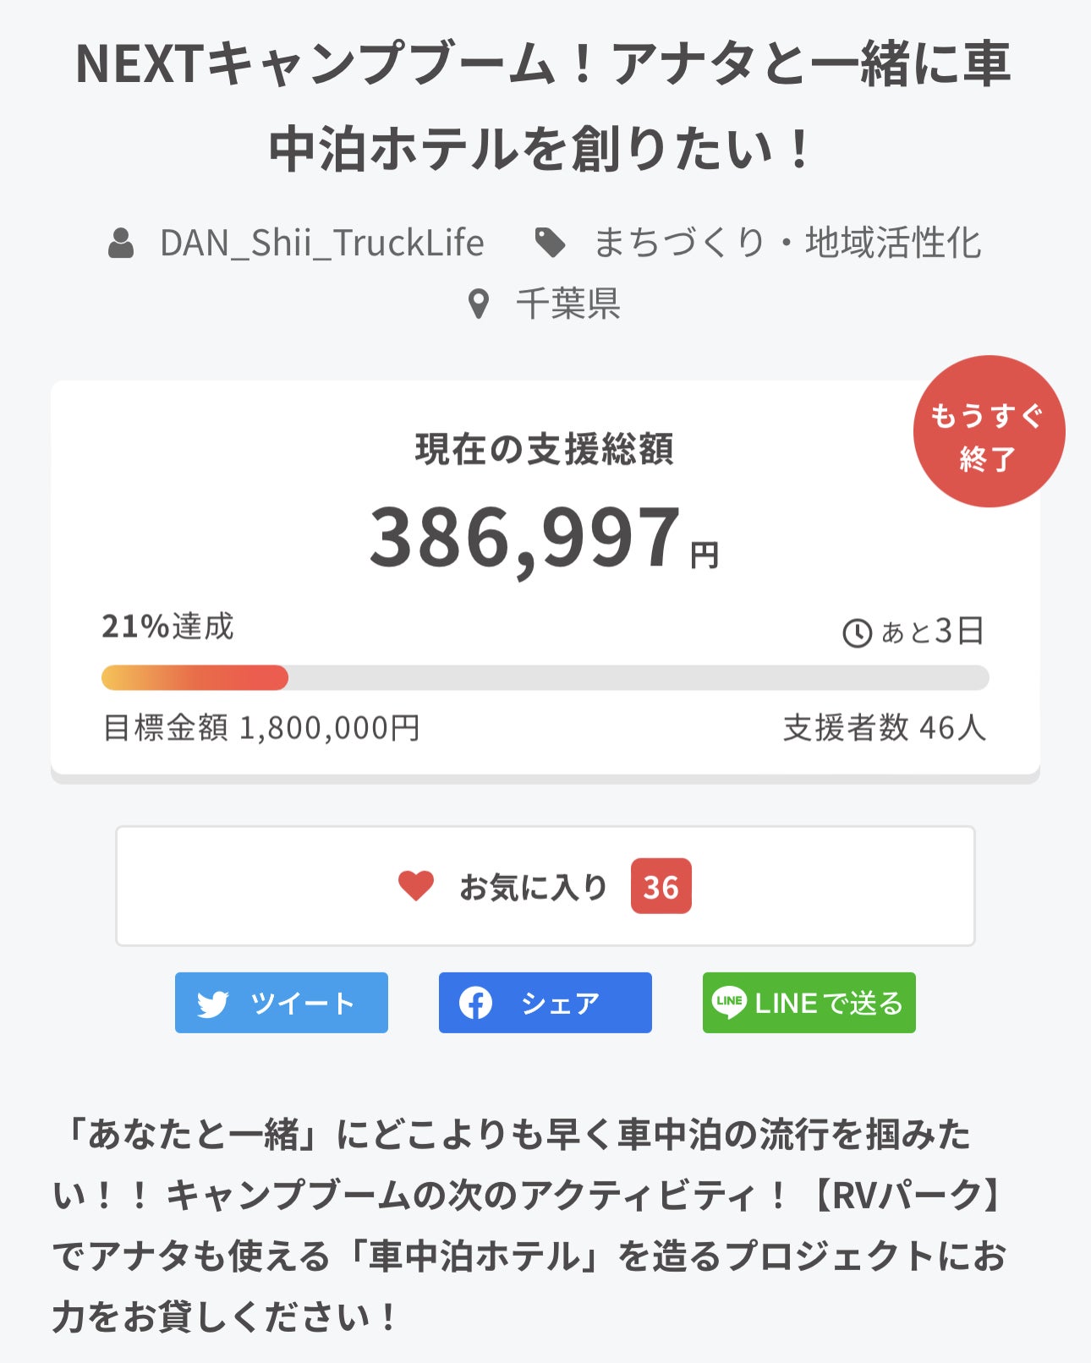1091x1363 pixels.
Task: Click the tag icon before the category
Action: [551, 244]
